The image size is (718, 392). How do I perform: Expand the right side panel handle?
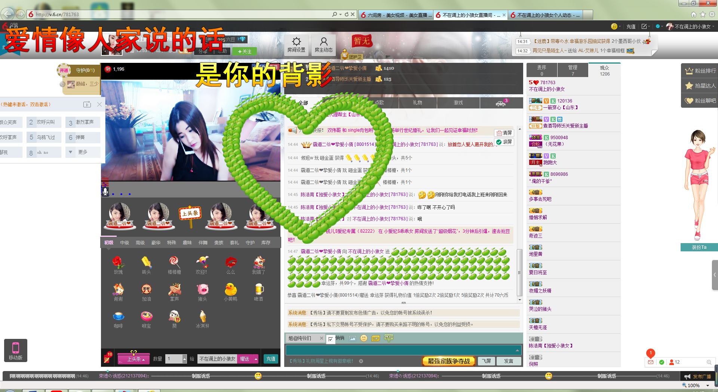click(x=715, y=275)
